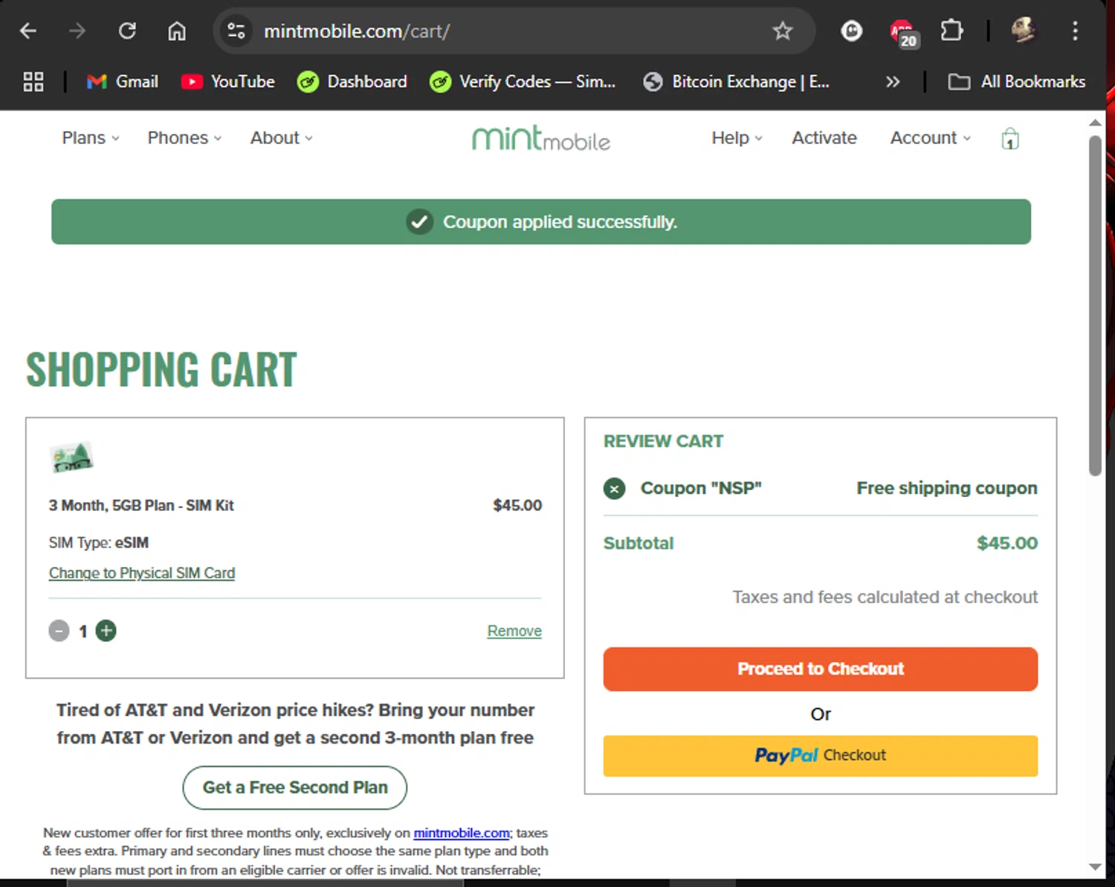Click the scrollbar down arrow
Screen dimensions: 1115x887
pyautogui.click(x=1095, y=867)
